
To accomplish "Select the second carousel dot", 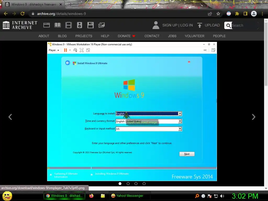I will point(128,183).
